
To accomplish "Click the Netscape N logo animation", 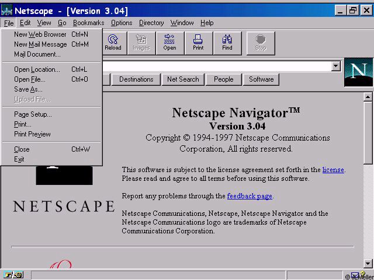I will pos(358,72).
